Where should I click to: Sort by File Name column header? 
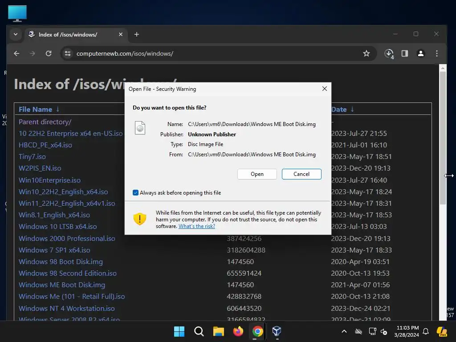point(35,110)
